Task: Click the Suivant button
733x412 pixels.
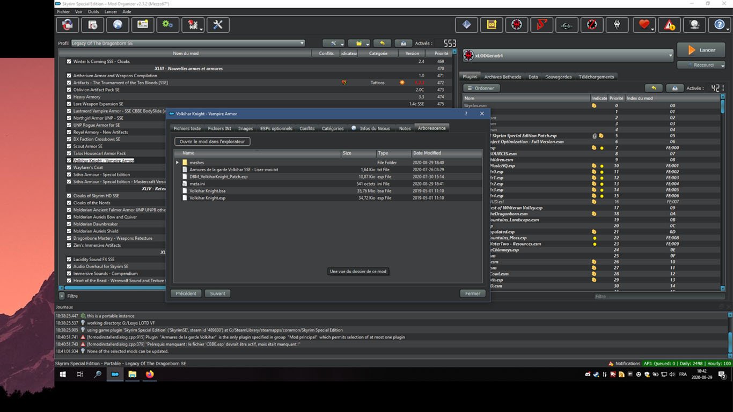Action: (217, 293)
